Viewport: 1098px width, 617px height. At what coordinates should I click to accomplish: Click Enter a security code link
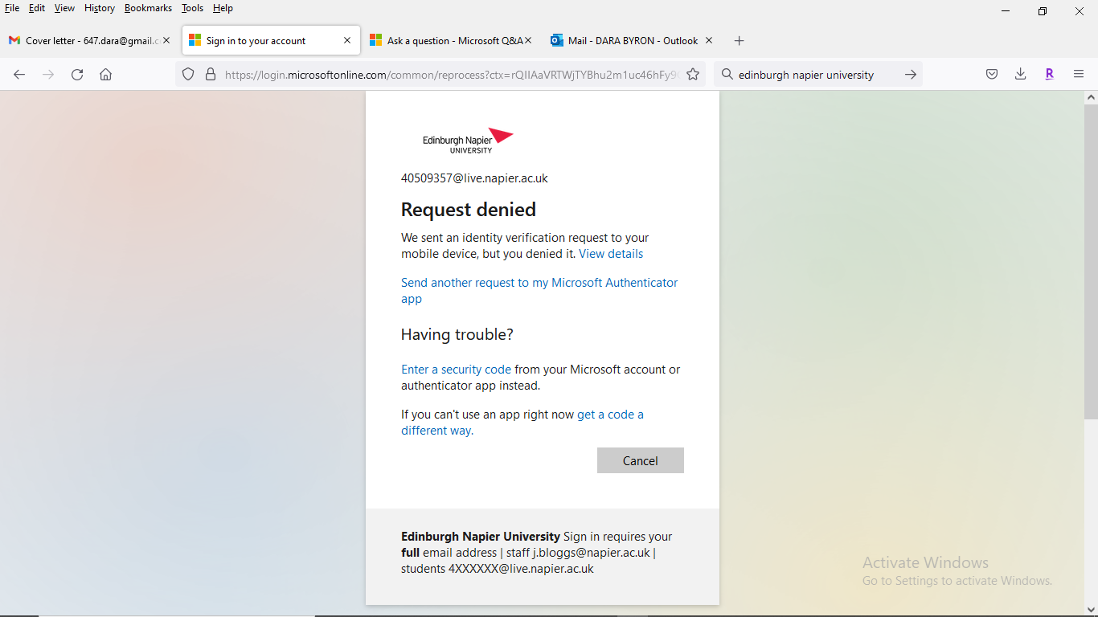pyautogui.click(x=455, y=369)
